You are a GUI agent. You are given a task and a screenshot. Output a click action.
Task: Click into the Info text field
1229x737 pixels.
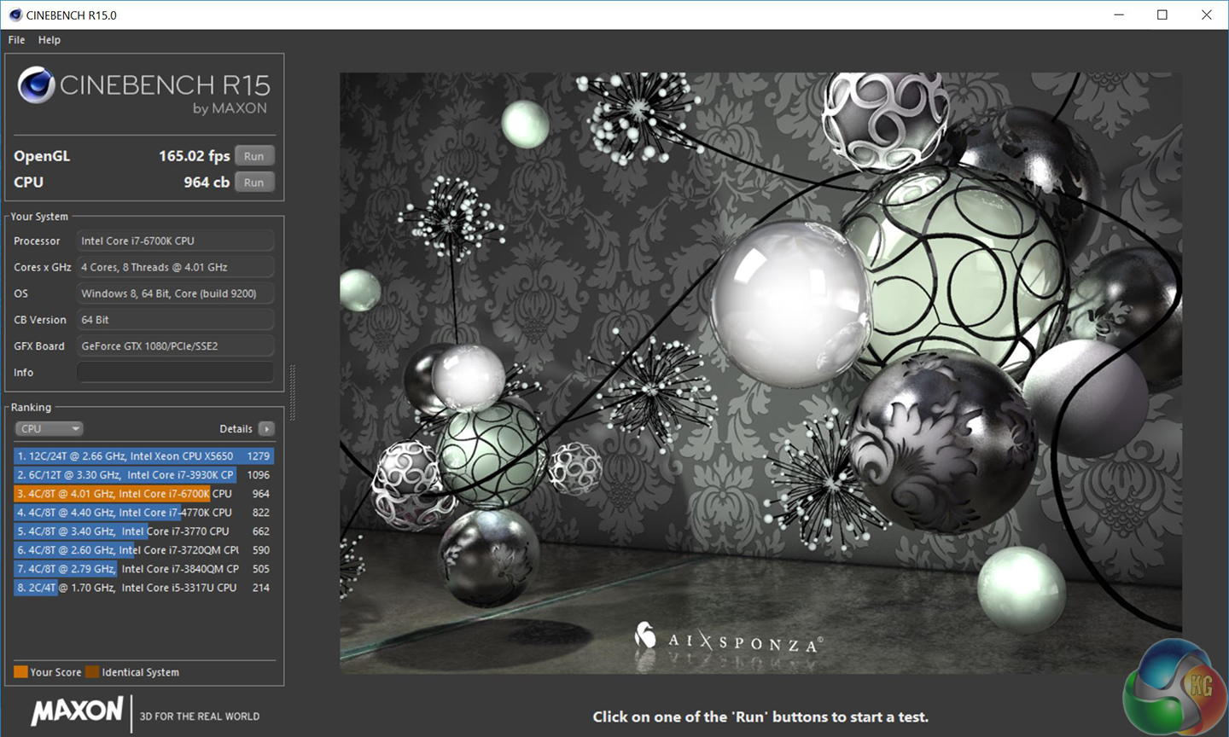175,373
